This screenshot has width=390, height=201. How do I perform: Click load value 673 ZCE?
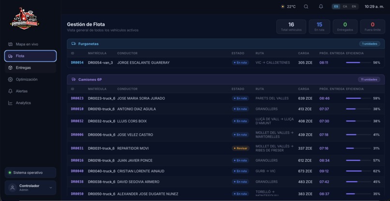click(x=305, y=171)
